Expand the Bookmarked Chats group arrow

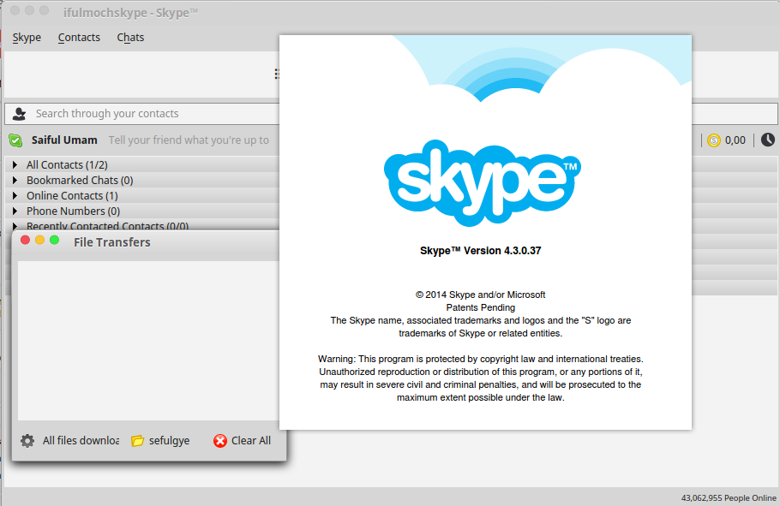(15, 180)
